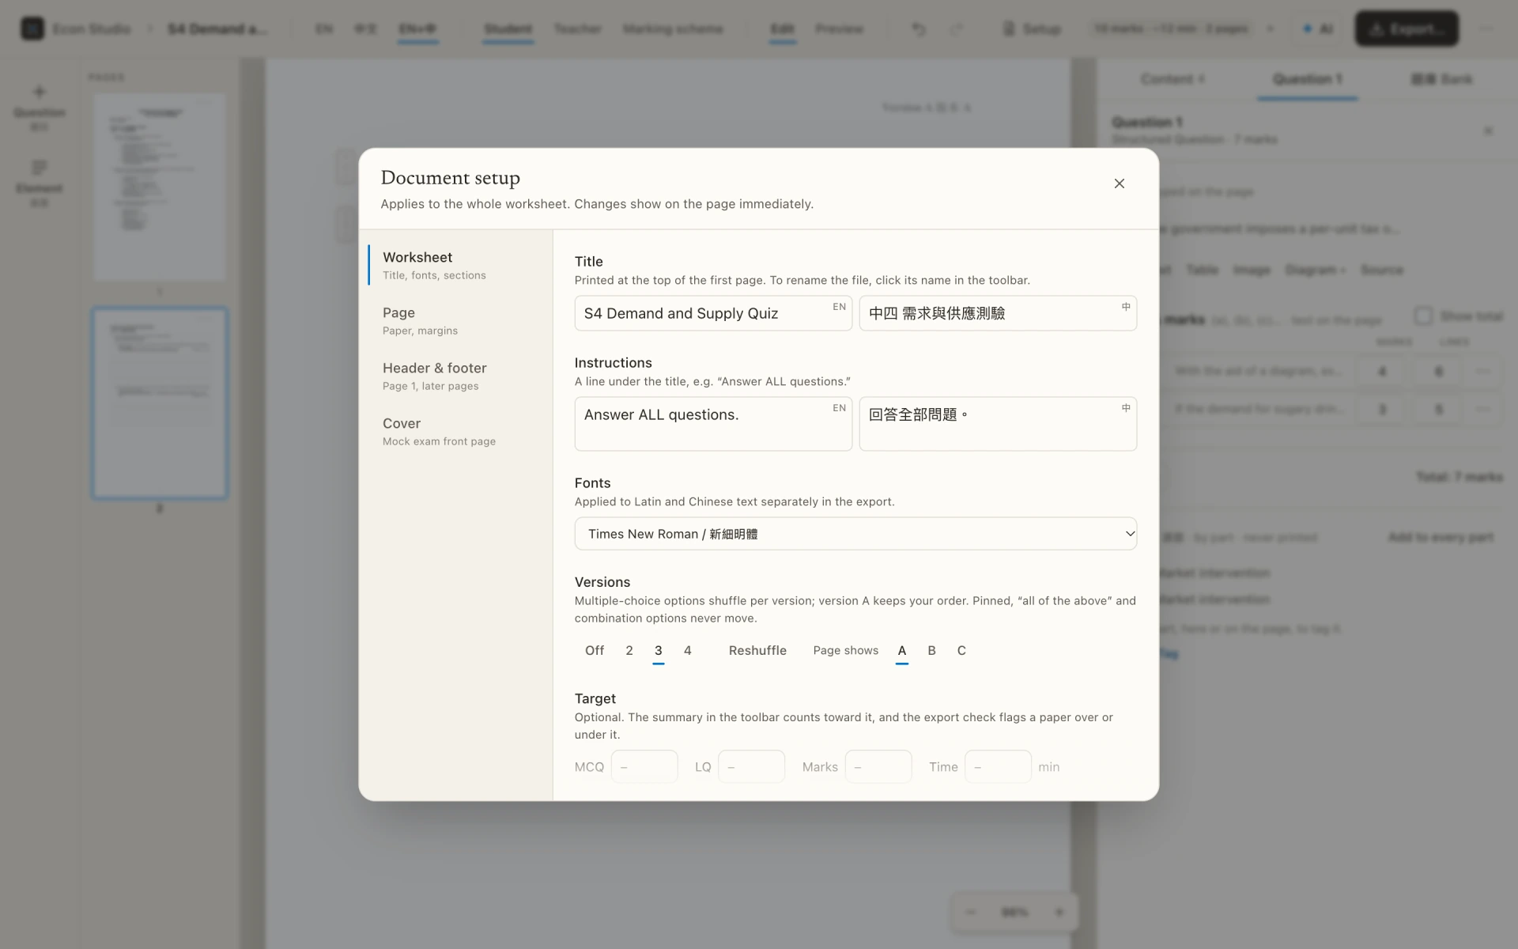
Task: Click the English instructions text box
Action: [713, 424]
